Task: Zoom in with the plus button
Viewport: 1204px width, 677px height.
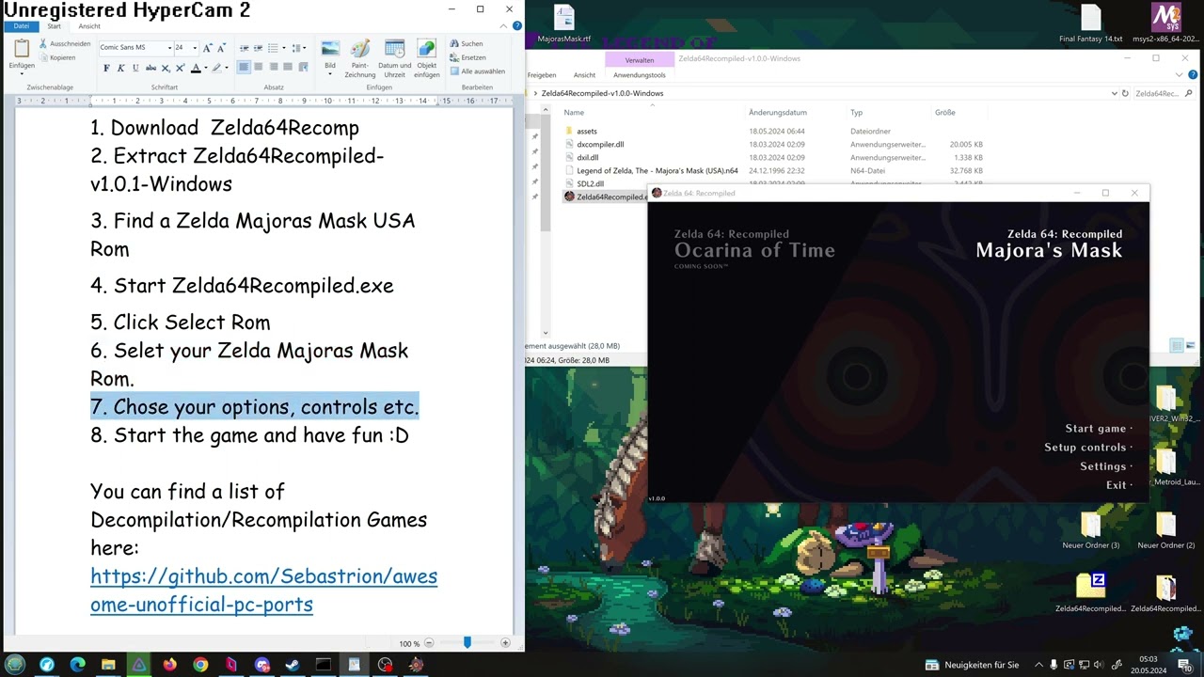Action: [505, 643]
